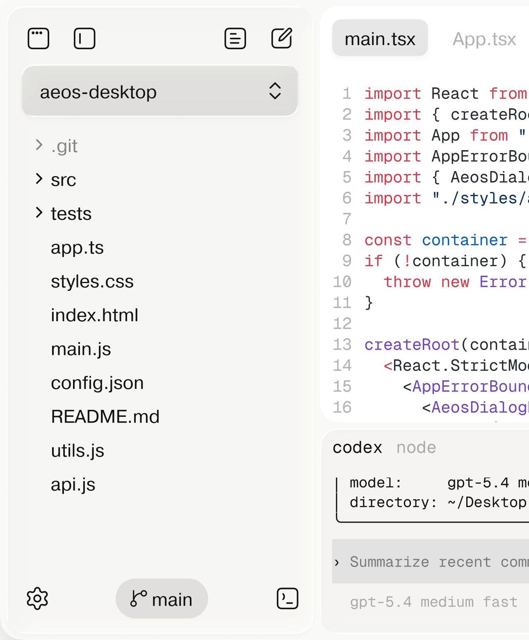Open README.md in the file tree

[x=105, y=416]
